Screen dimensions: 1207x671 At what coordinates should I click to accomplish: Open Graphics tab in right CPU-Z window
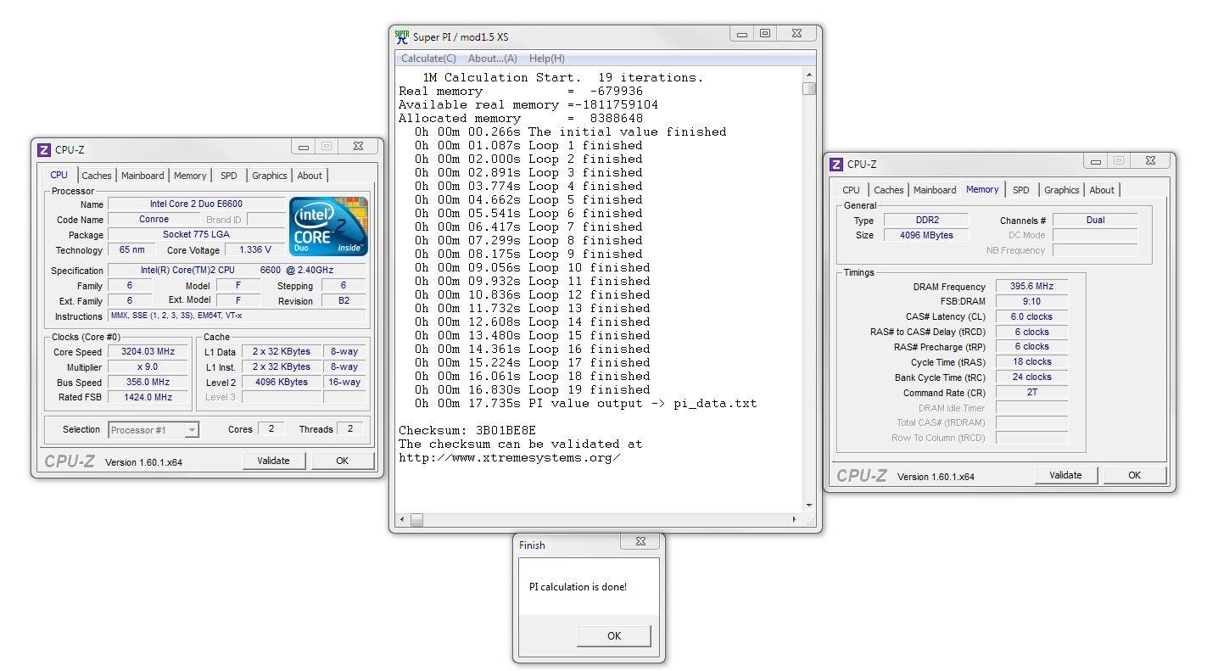[1062, 190]
